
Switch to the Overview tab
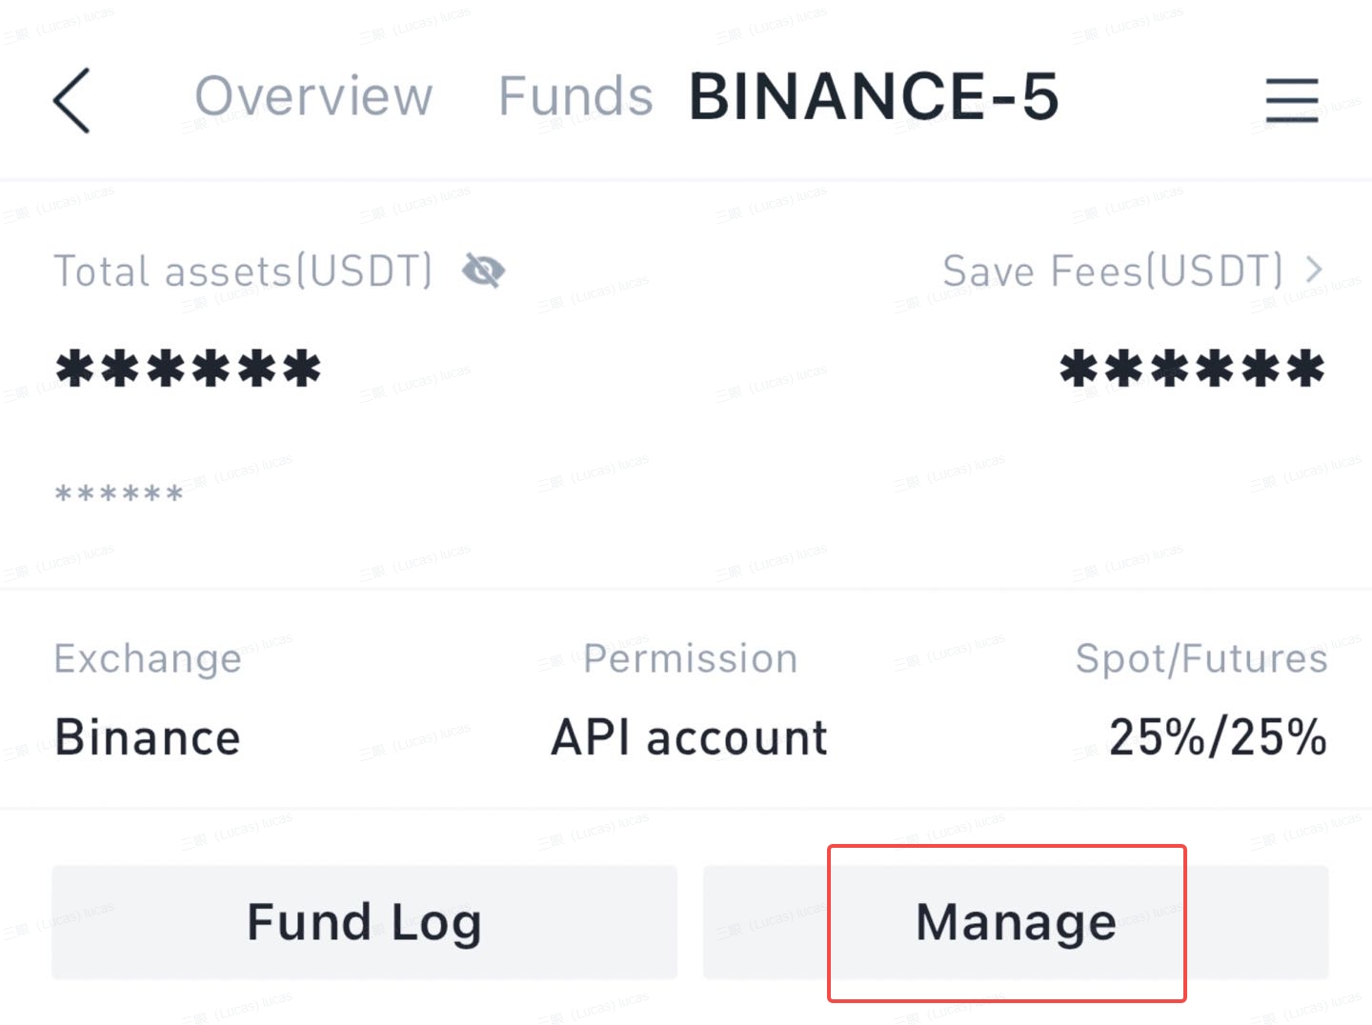click(x=313, y=96)
